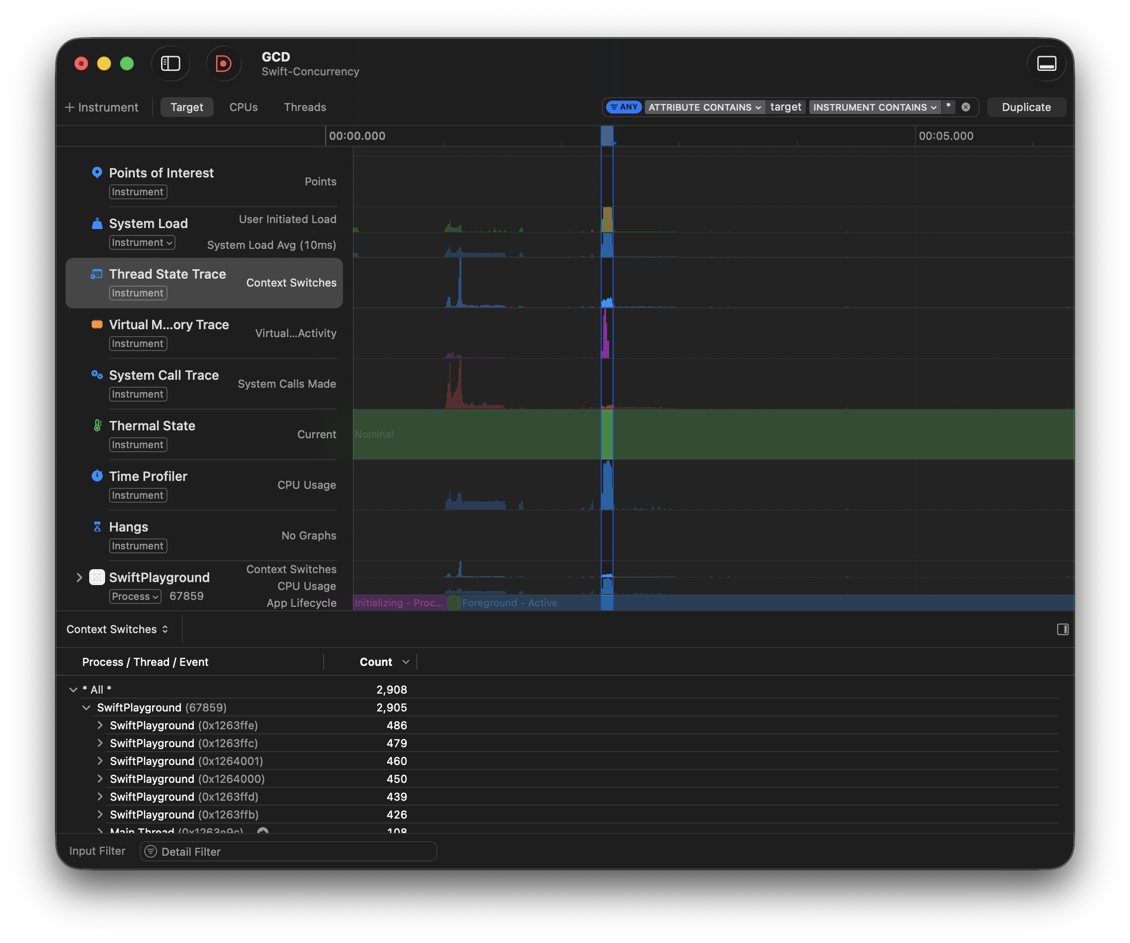Select the Target tab
This screenshot has width=1130, height=943.
click(187, 107)
